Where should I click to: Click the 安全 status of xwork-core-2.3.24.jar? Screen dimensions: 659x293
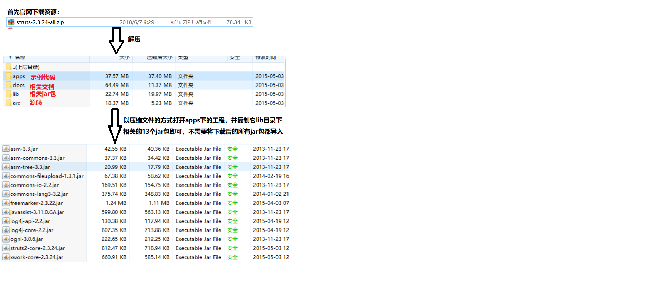point(232,257)
